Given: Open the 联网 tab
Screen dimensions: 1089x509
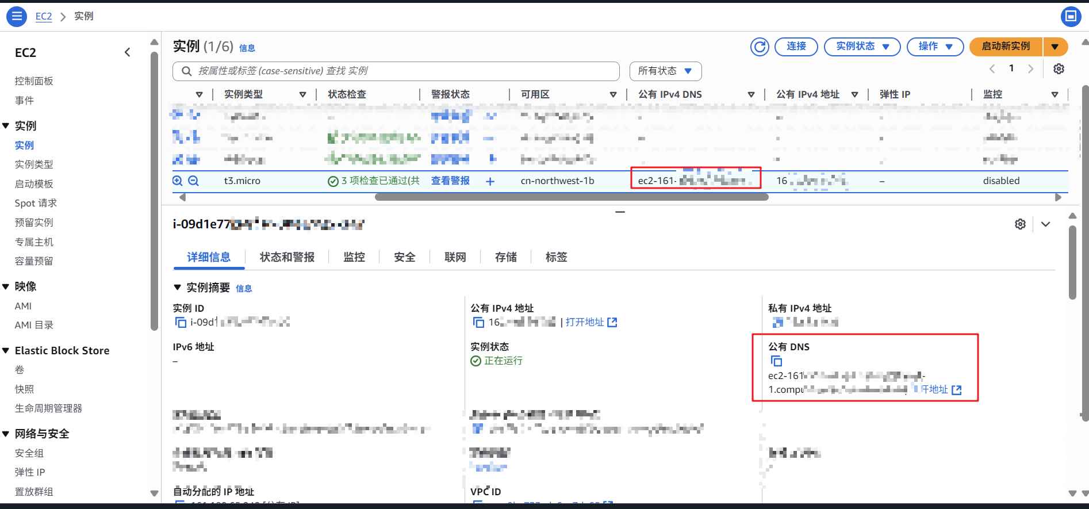Looking at the screenshot, I should (x=455, y=258).
